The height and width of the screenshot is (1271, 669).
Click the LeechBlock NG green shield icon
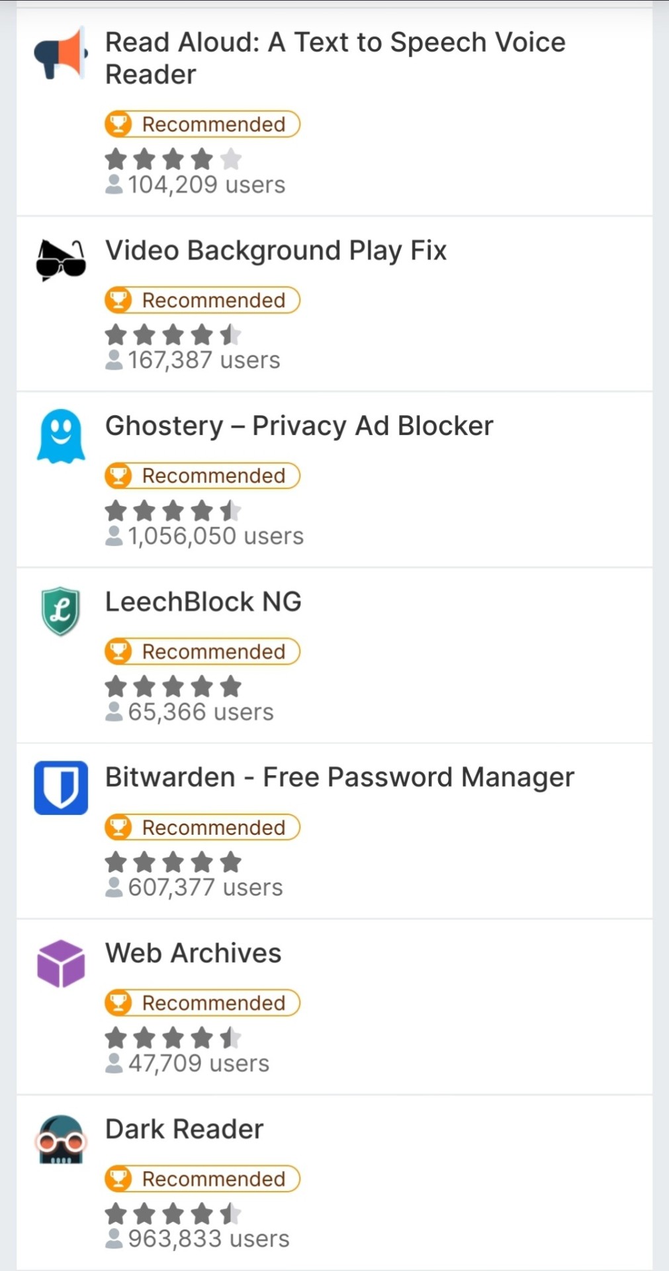[x=61, y=611]
